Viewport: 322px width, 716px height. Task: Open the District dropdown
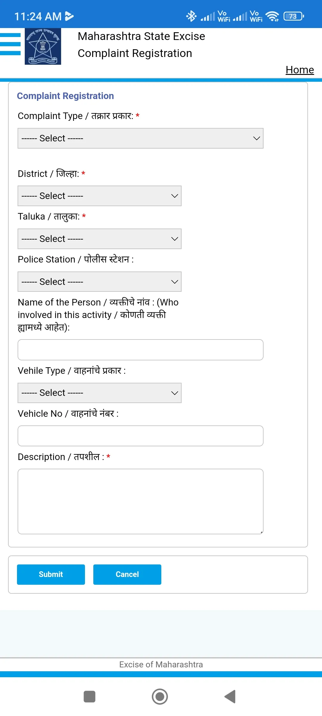click(x=100, y=196)
